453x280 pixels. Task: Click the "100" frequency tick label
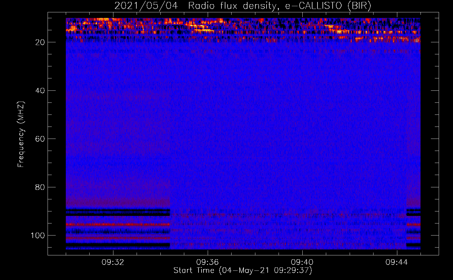pyautogui.click(x=38, y=235)
